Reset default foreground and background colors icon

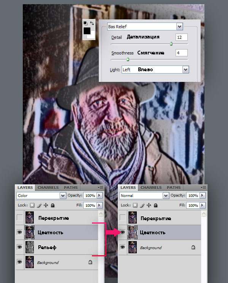pyautogui.click(x=85, y=23)
